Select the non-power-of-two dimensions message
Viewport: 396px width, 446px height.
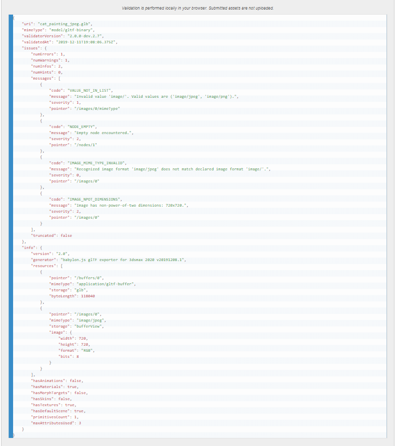[118, 205]
